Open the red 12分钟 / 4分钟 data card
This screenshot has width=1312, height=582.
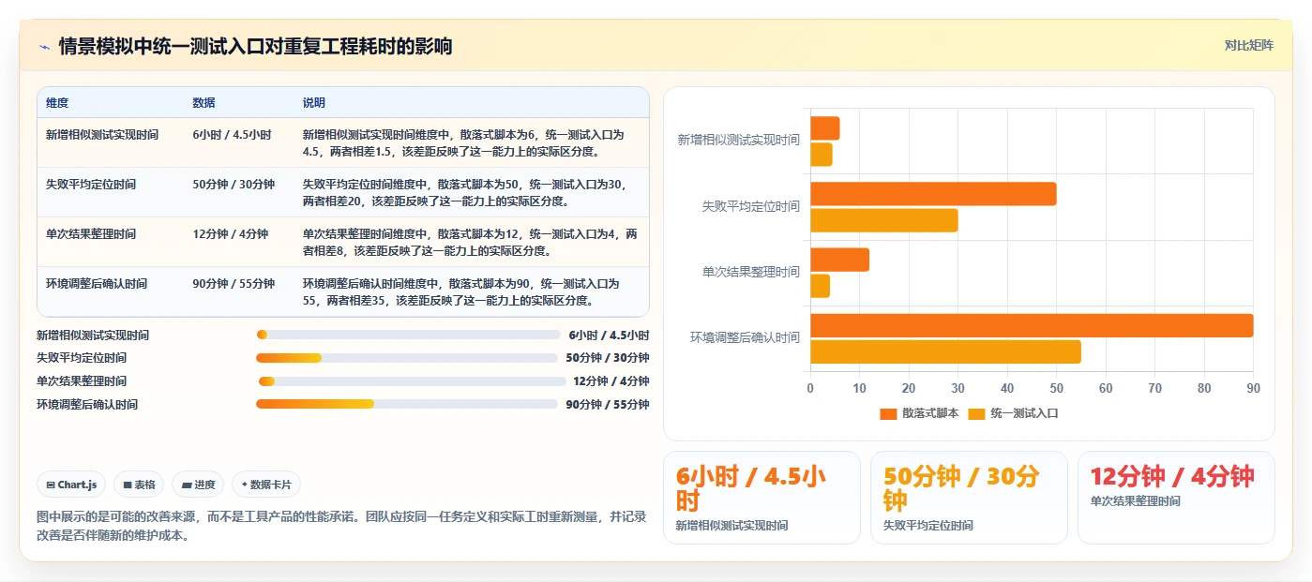(1176, 498)
